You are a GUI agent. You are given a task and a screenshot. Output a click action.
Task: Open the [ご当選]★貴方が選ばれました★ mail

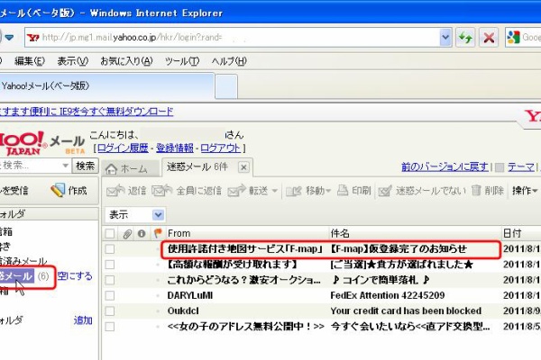pyautogui.click(x=401, y=265)
